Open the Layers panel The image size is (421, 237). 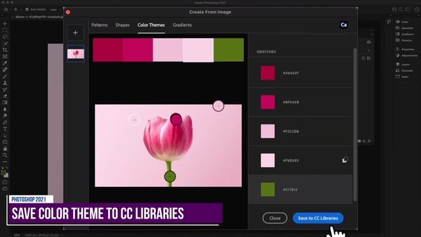(x=403, y=65)
